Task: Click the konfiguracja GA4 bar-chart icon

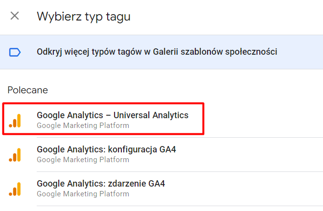Action: (x=15, y=155)
